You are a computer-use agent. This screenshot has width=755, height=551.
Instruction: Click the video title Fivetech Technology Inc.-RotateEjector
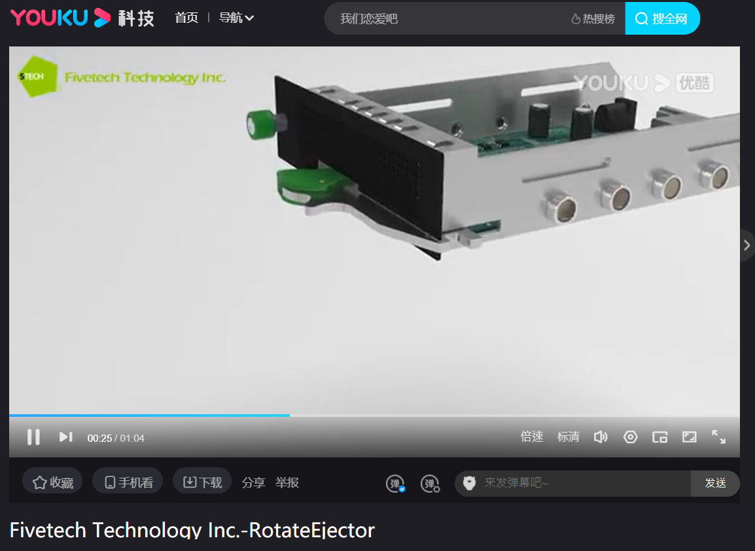192,530
